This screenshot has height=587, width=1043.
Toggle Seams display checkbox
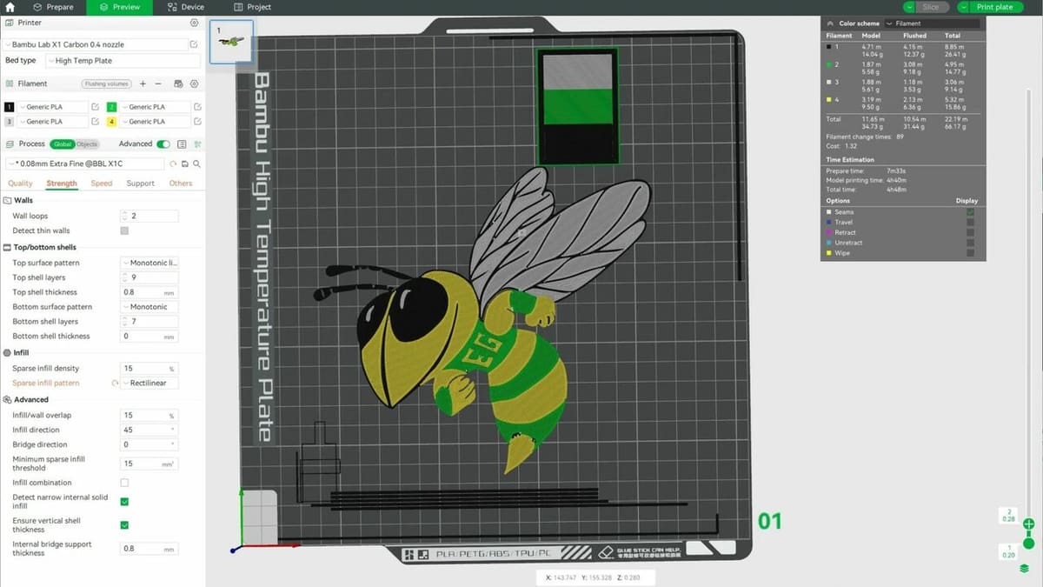tap(970, 212)
